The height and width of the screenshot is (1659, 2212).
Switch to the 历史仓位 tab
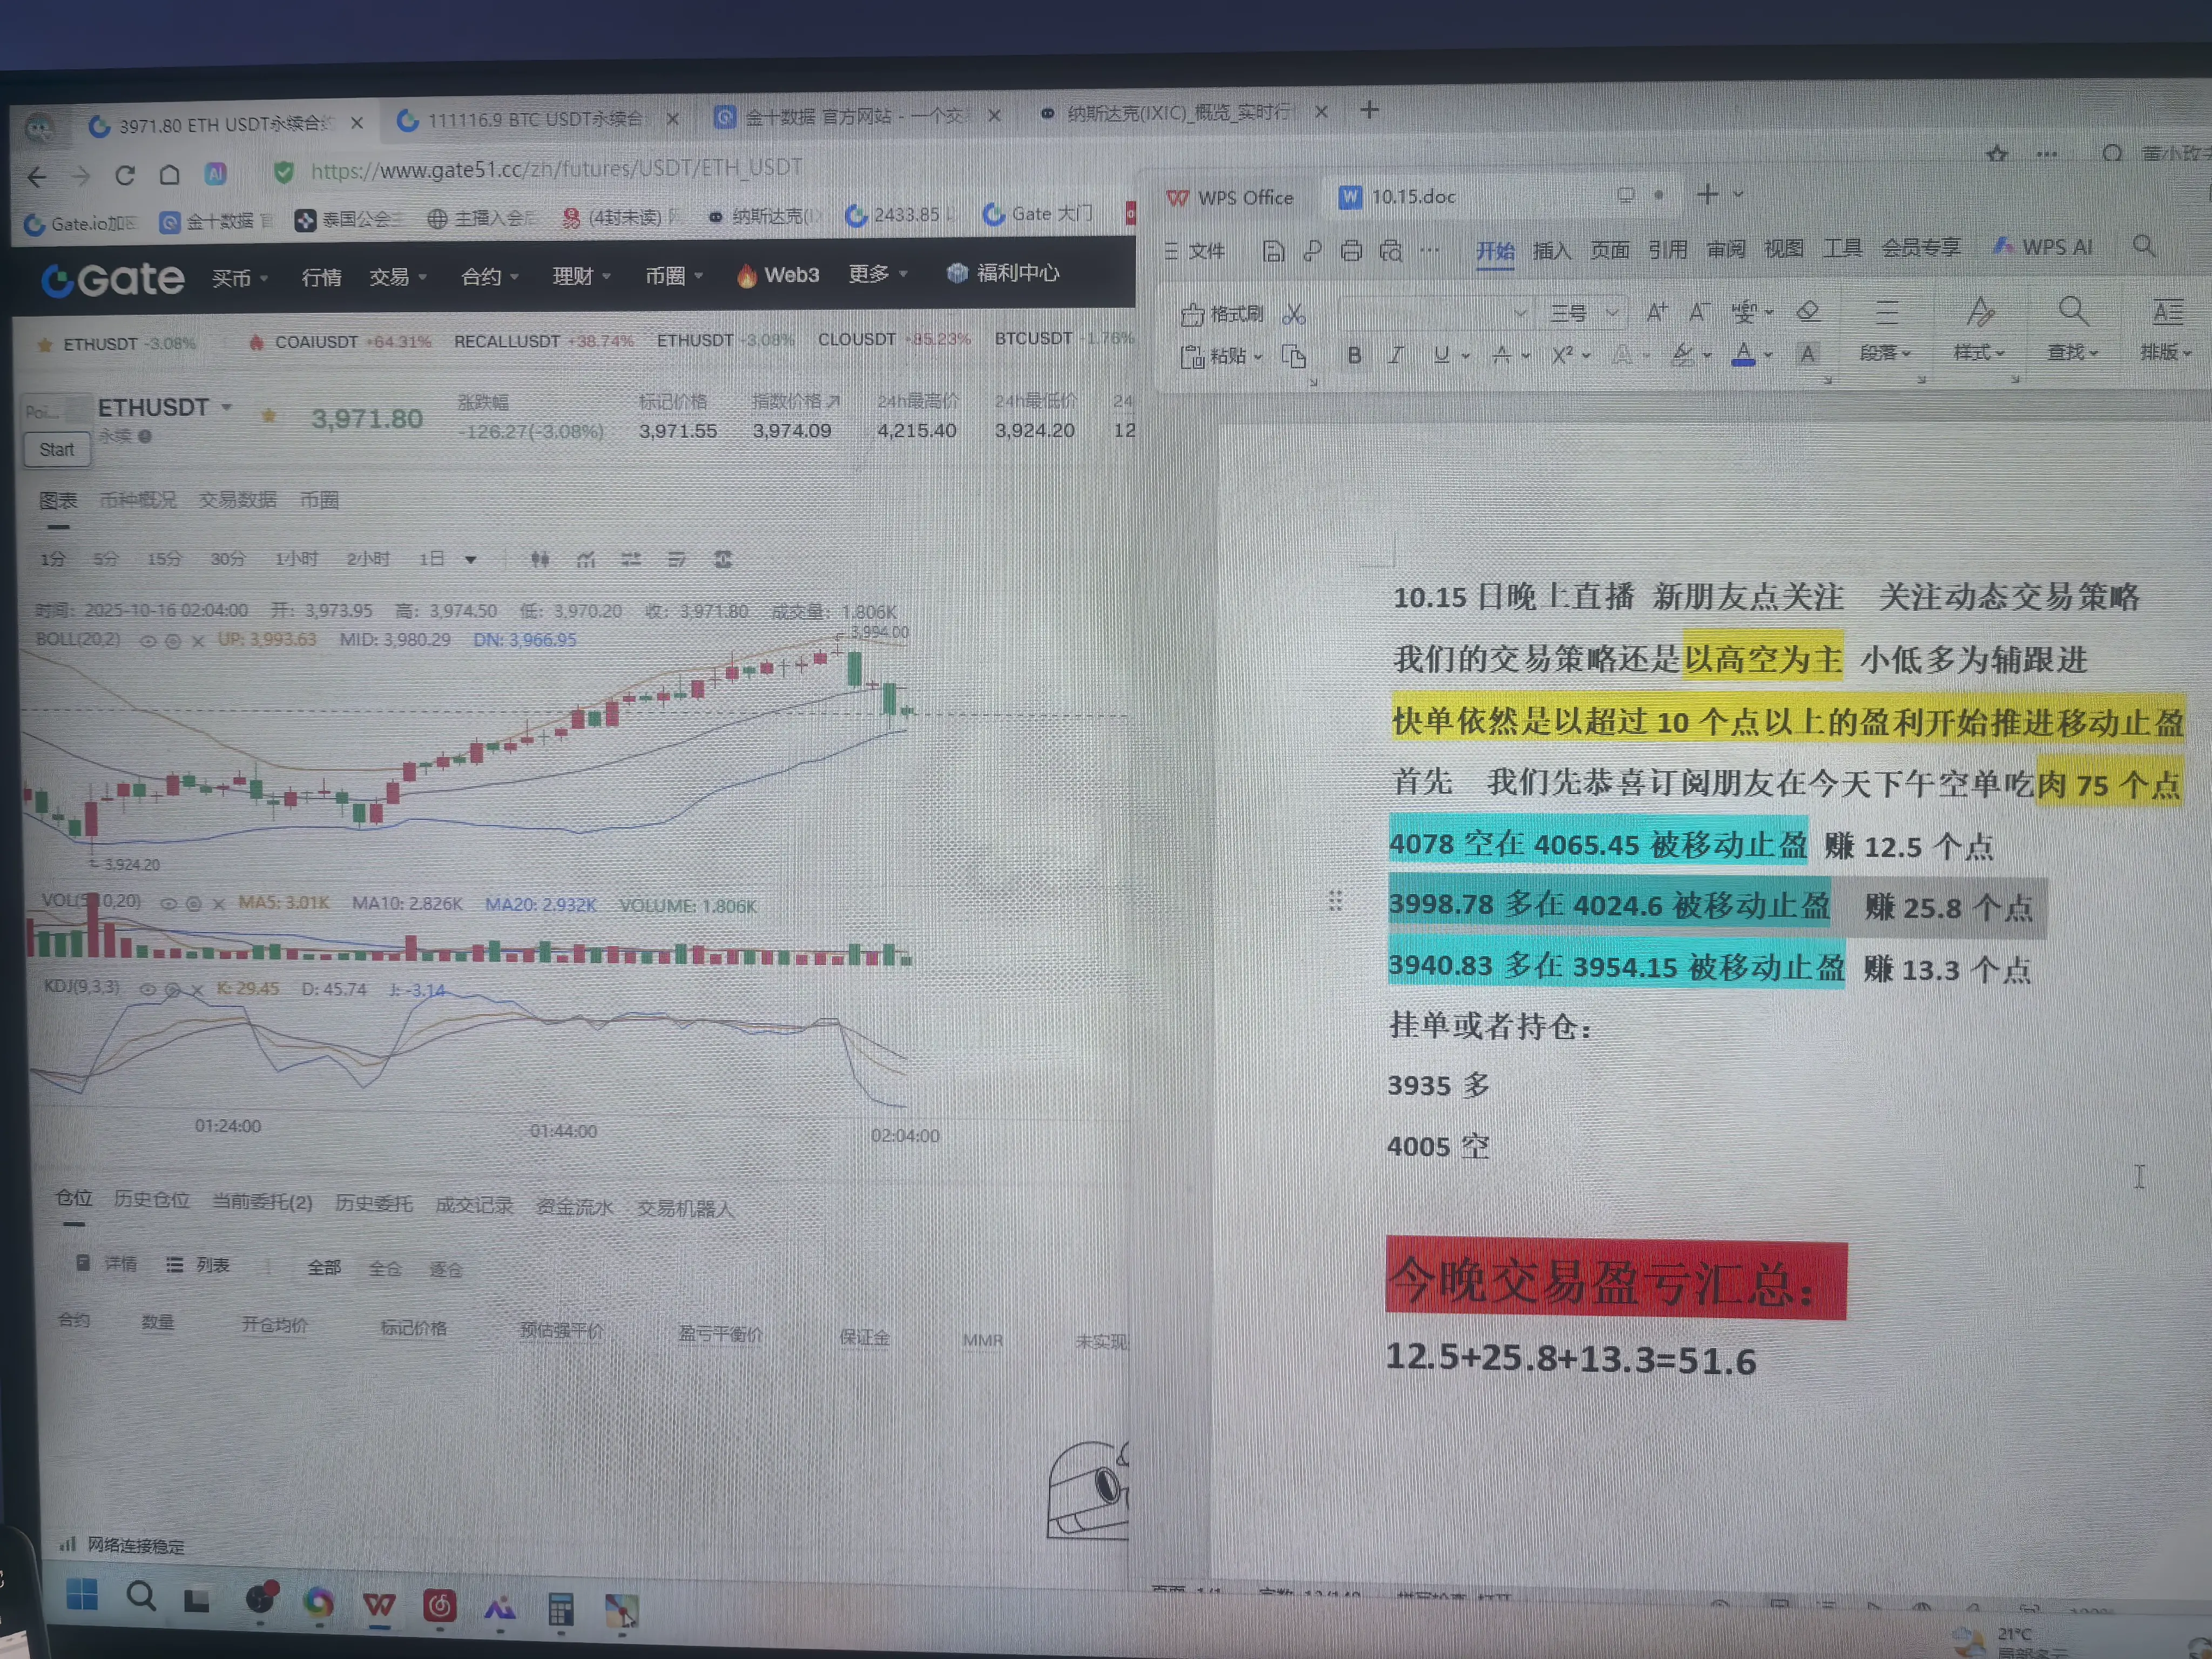coord(151,1199)
